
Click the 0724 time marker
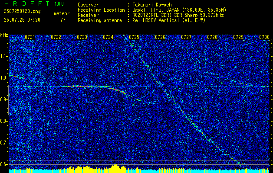(x=108, y=37)
